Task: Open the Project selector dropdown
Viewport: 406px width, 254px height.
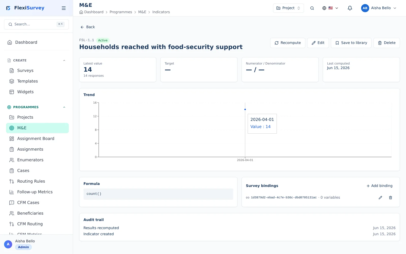Action: pyautogui.click(x=288, y=8)
